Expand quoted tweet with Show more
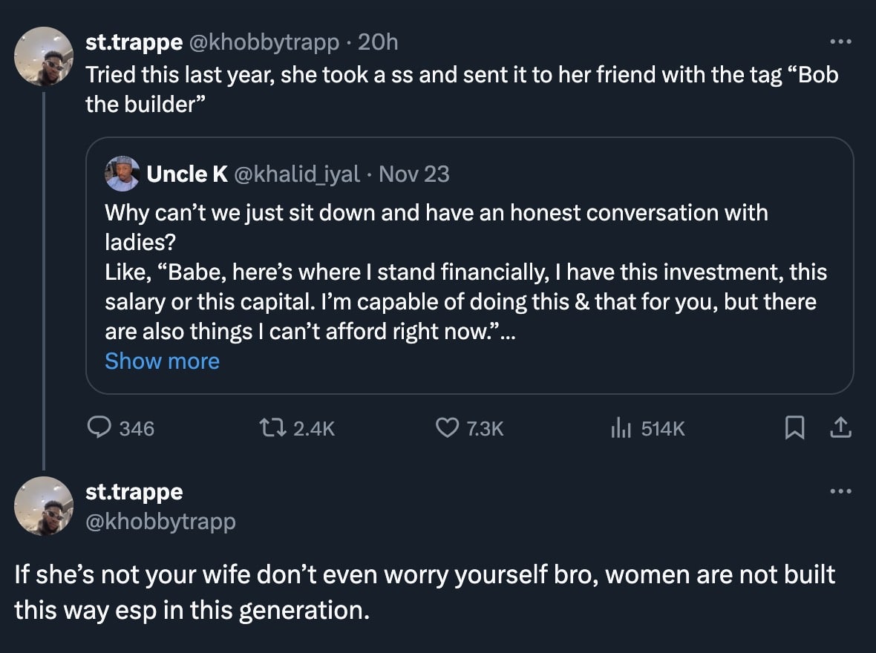The width and height of the screenshot is (876, 653). 162,361
